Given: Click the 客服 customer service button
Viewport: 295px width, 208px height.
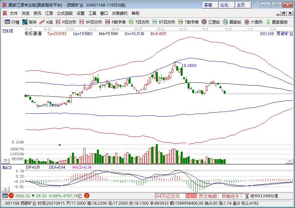Looking at the screenshot, I should (x=208, y=5).
